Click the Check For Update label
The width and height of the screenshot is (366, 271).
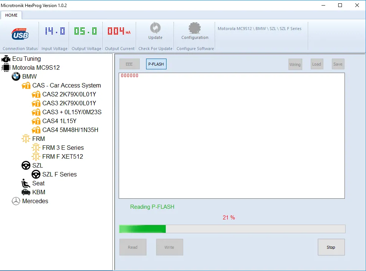point(155,49)
